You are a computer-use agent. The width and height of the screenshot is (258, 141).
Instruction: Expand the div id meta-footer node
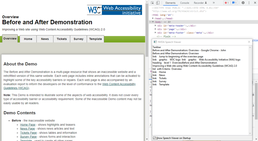[x=155, y=33]
